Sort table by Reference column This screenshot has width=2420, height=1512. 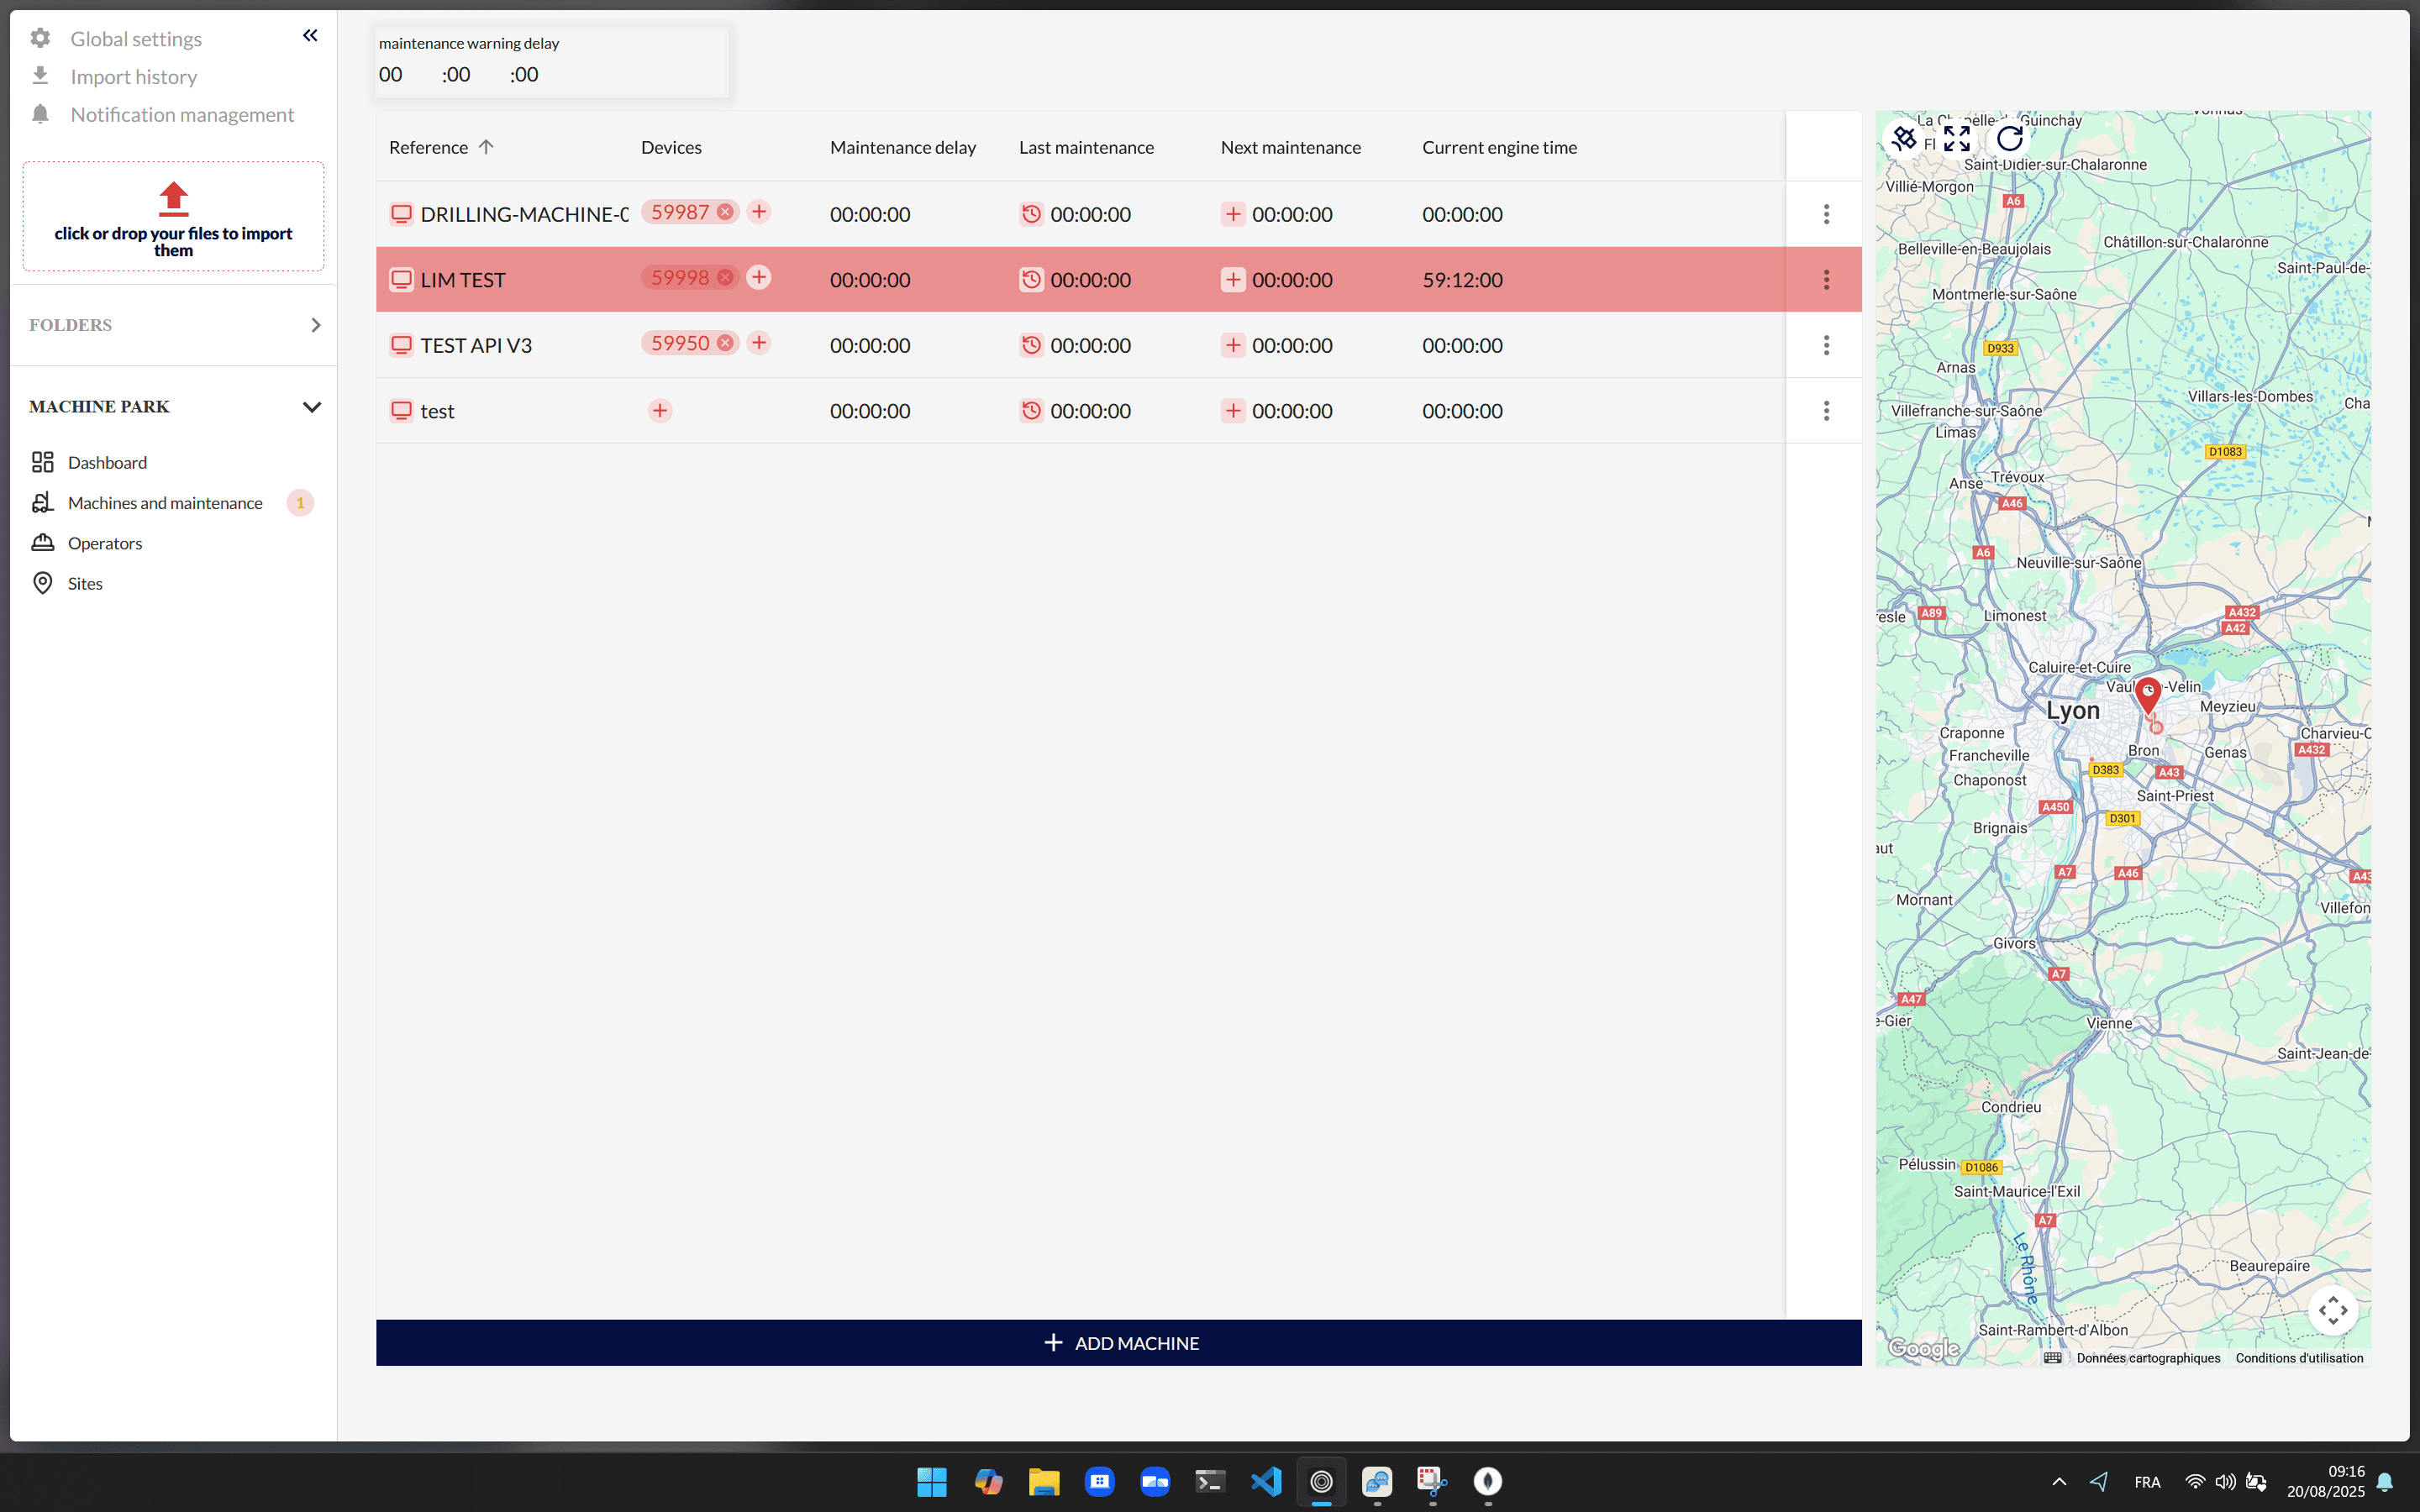[x=428, y=148]
